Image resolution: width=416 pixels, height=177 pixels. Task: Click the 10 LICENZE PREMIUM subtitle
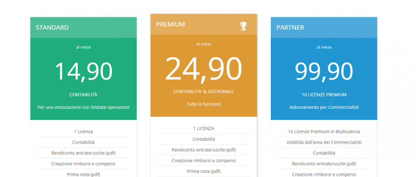click(324, 95)
